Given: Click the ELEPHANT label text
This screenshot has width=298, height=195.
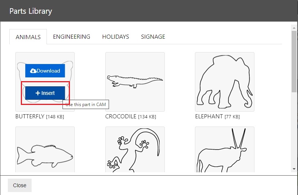Looking at the screenshot, I should pyautogui.click(x=209, y=116).
